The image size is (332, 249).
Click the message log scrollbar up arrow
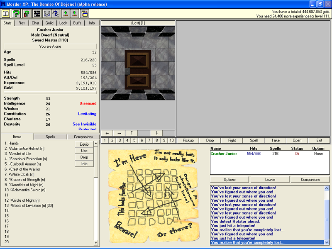(x=327, y=188)
